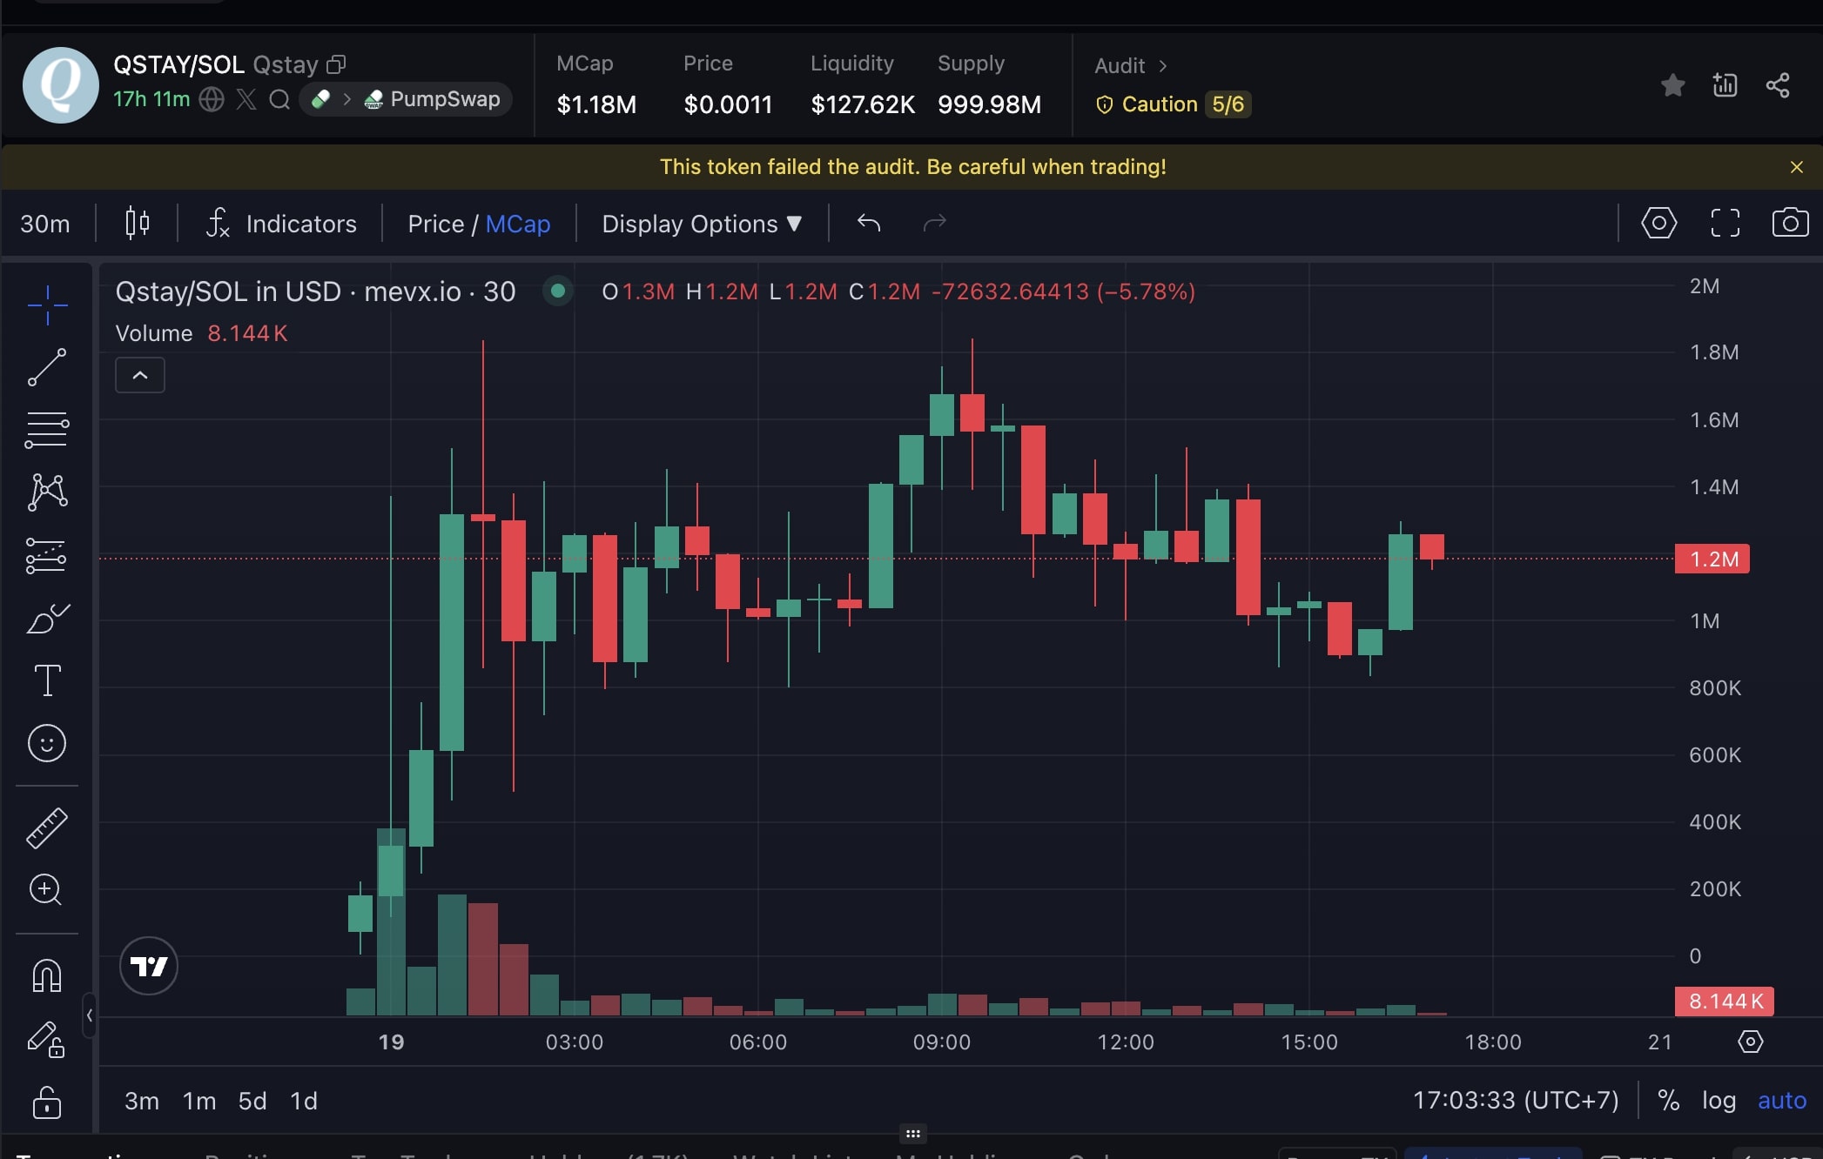Redo the chart action
Screen dimensions: 1823x1159
point(934,224)
